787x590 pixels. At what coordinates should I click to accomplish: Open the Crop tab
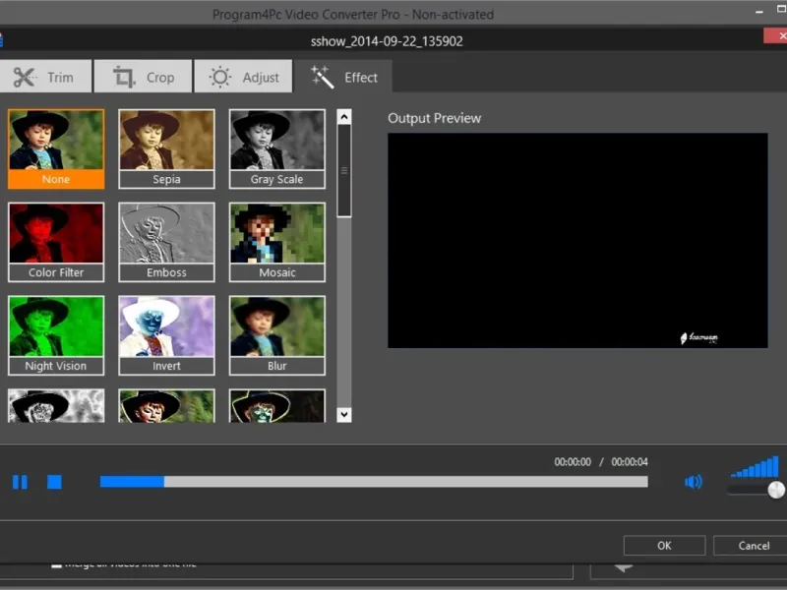point(145,77)
